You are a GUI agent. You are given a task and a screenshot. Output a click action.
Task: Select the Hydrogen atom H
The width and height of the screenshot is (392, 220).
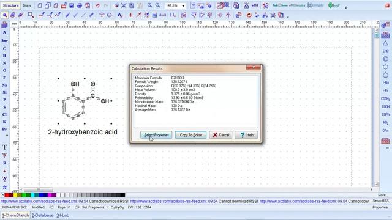point(4,56)
